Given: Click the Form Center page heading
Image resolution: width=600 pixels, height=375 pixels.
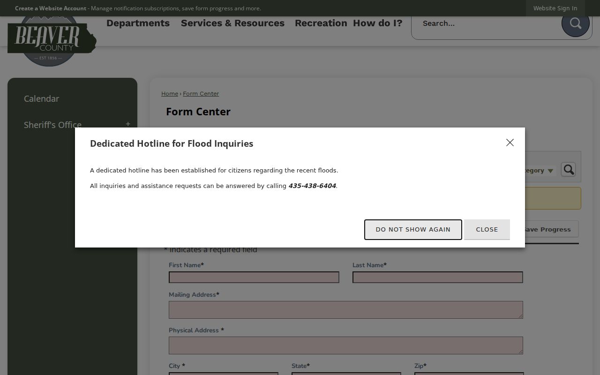Looking at the screenshot, I should (x=198, y=112).
